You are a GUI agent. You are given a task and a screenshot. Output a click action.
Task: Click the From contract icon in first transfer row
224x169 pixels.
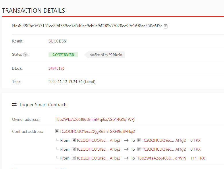[x=74, y=140]
